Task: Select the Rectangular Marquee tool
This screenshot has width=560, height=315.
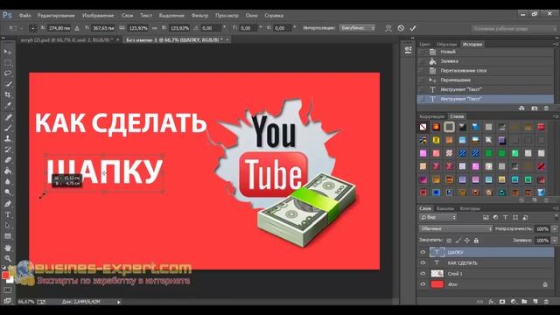Action: (8, 62)
